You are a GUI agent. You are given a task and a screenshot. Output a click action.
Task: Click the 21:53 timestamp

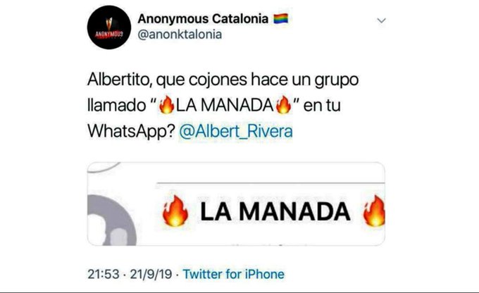pyautogui.click(x=104, y=274)
